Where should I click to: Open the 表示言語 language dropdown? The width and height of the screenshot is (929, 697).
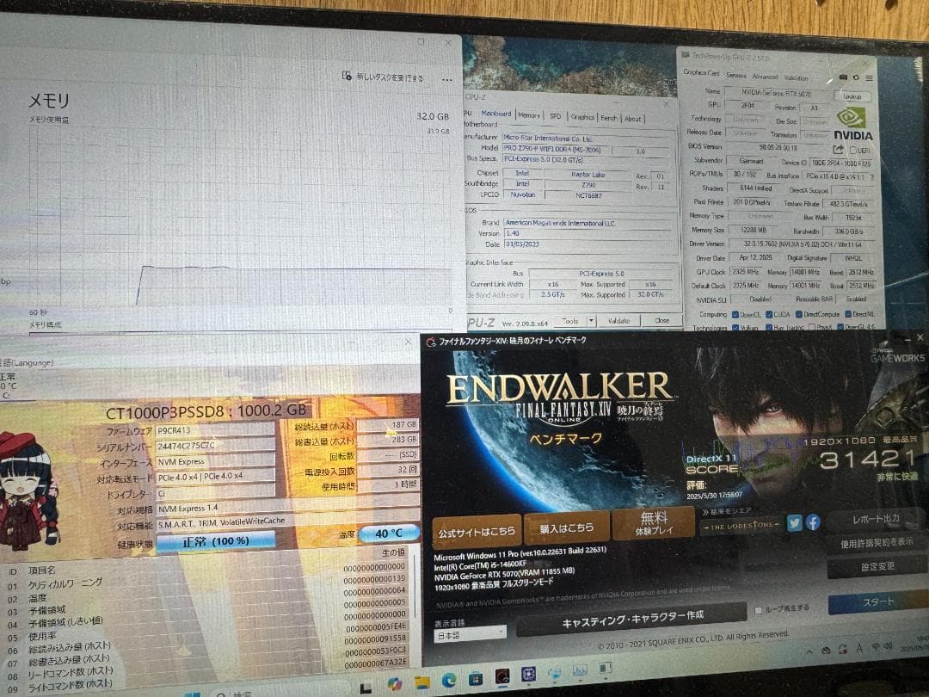click(469, 633)
